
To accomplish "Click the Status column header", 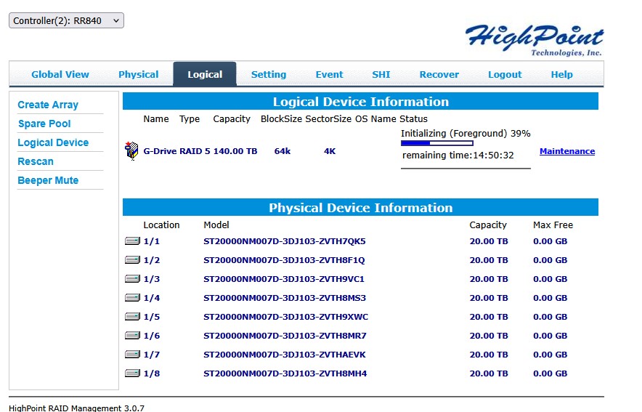I will [413, 118].
